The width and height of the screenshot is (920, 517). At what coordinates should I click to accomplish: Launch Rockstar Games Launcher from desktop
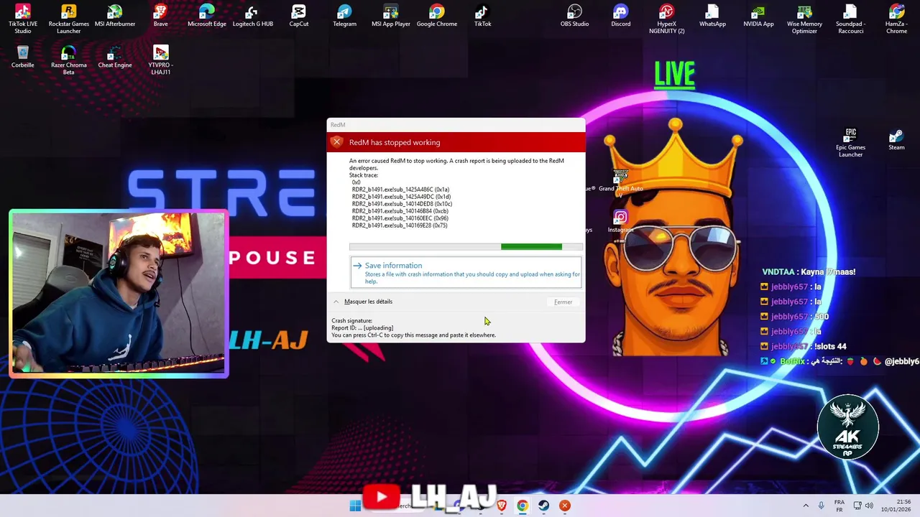point(69,19)
